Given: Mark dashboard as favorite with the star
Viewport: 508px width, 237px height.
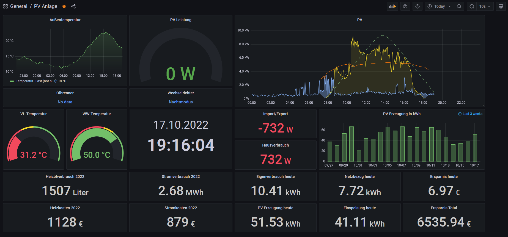Looking at the screenshot, I should point(64,6).
